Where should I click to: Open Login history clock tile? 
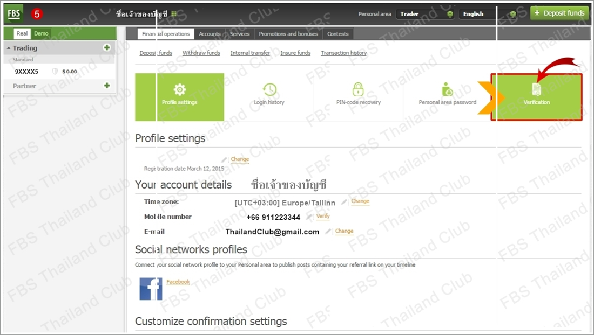[x=269, y=97]
